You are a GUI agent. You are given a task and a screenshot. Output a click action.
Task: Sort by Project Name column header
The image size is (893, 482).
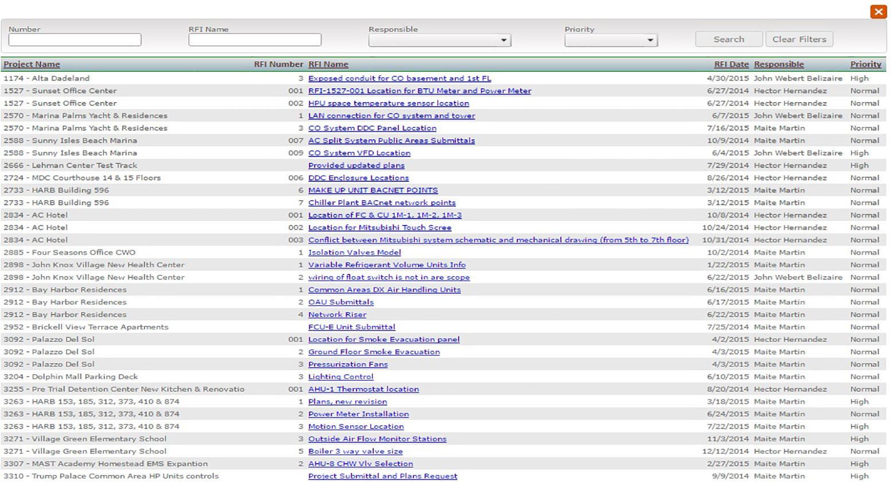point(32,64)
